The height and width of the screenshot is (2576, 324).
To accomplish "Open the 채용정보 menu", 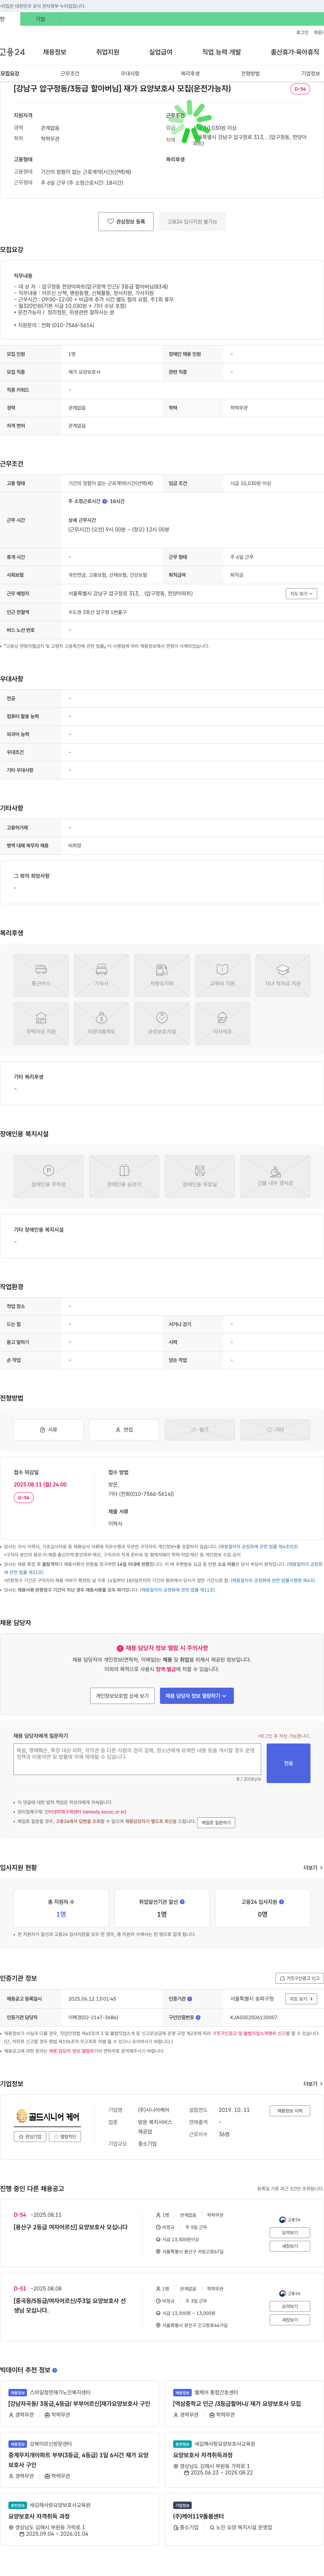I will tap(55, 52).
